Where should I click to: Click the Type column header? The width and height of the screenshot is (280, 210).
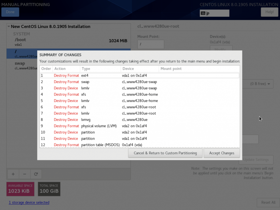[x=100, y=69]
